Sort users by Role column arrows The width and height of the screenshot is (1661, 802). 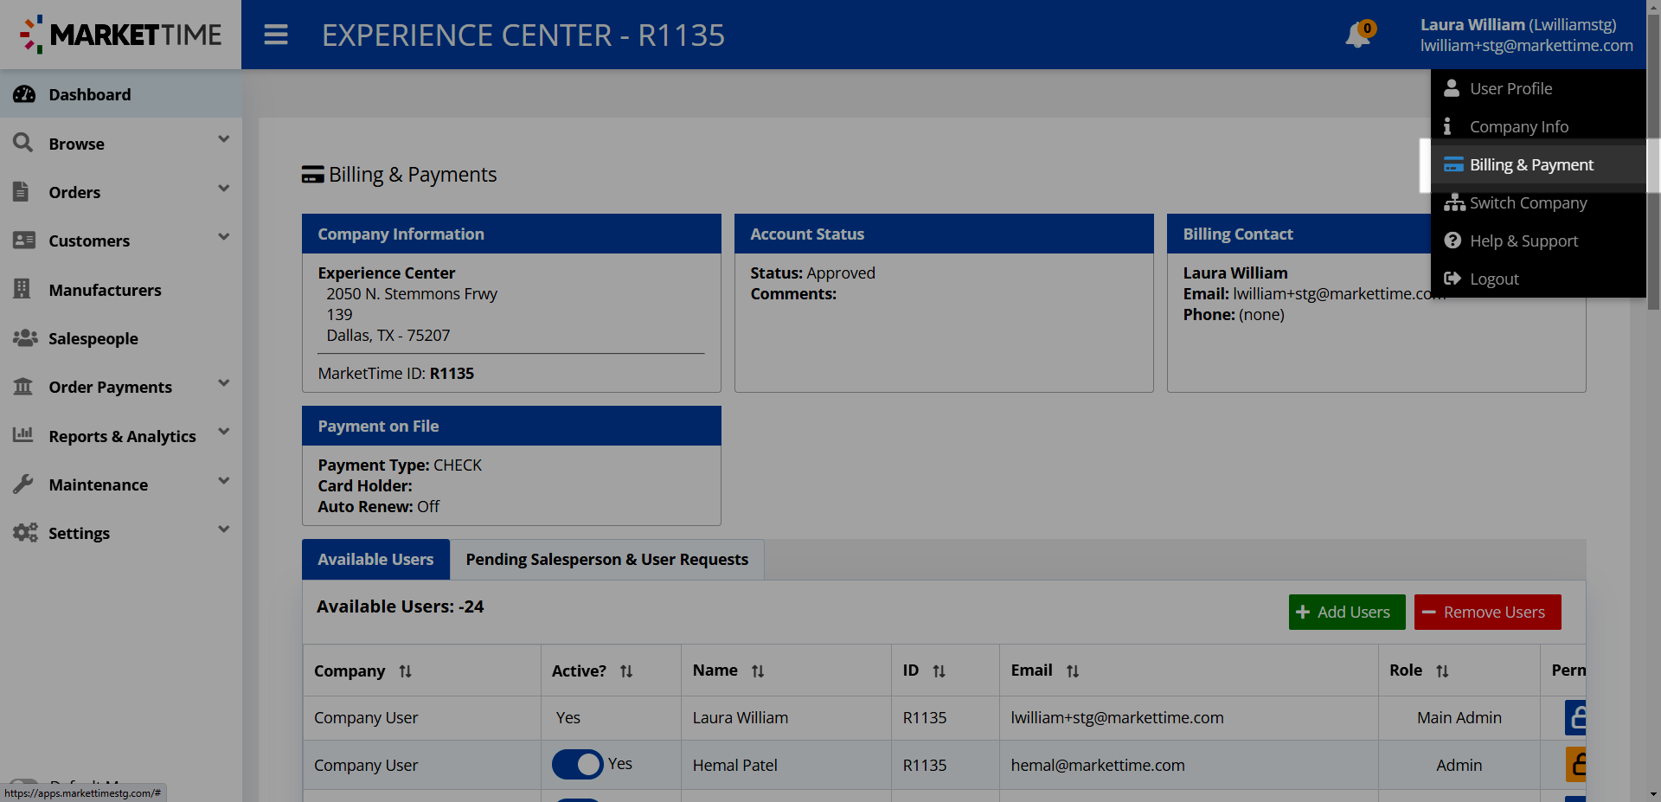tap(1442, 671)
